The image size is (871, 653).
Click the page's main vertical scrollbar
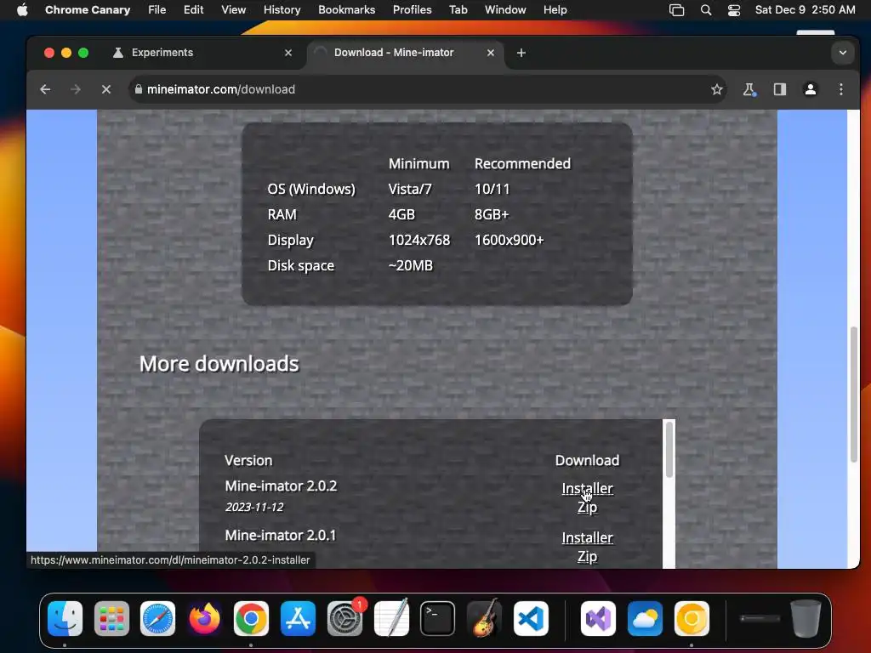click(853, 395)
